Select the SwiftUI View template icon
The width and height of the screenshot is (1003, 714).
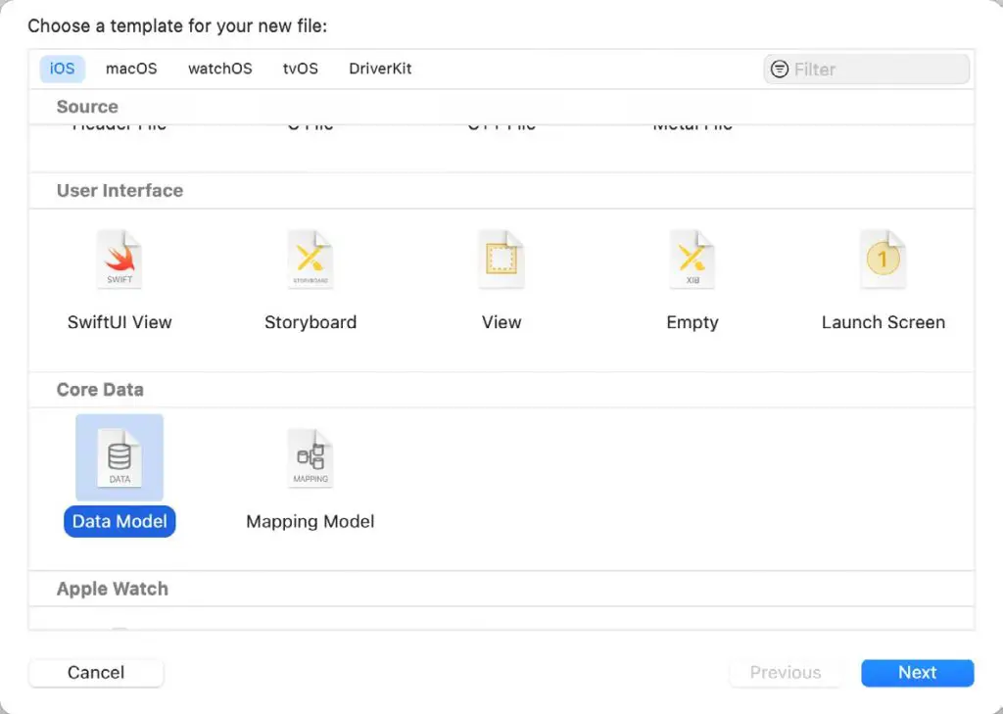pyautogui.click(x=119, y=260)
